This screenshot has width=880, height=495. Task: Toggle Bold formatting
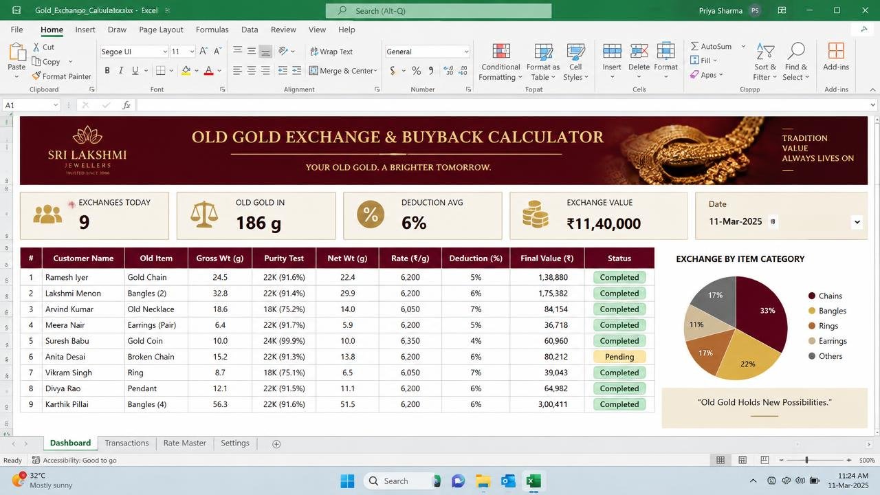click(107, 70)
